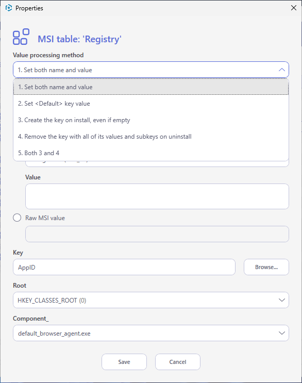Open the Component_ dropdown chevron

282,333
